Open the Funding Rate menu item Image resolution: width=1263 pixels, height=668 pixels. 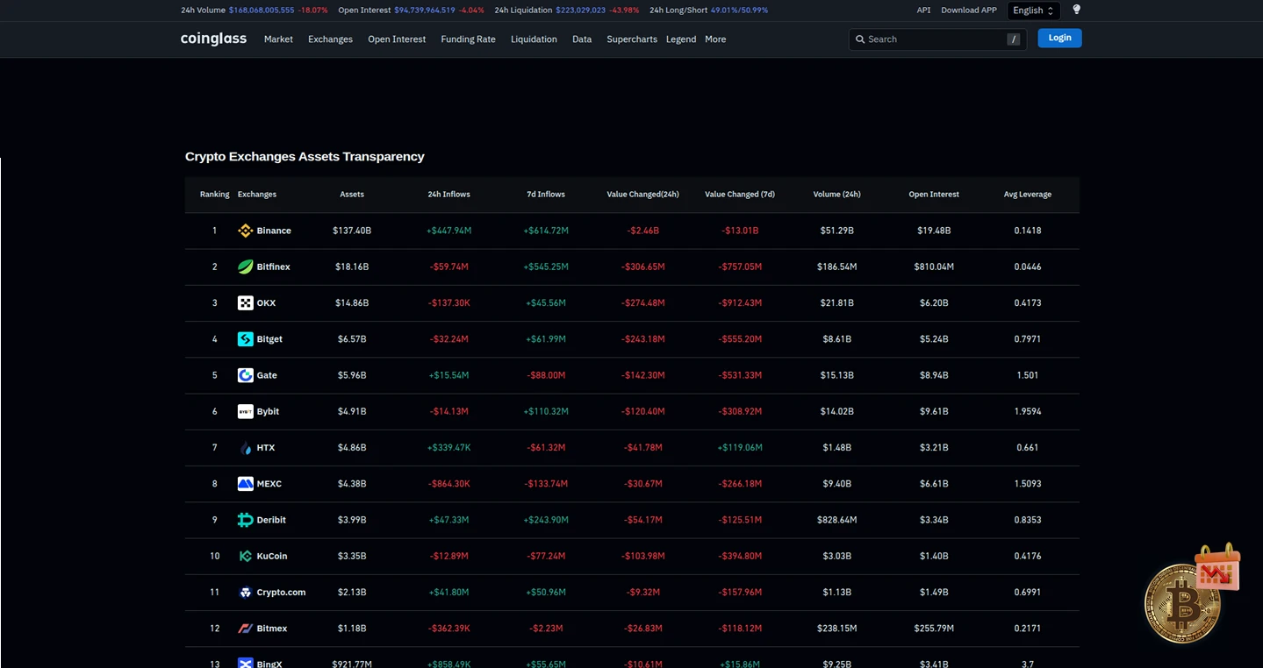468,39
